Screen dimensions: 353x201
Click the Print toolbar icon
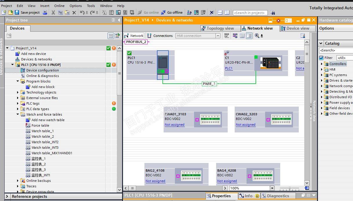(45, 12)
